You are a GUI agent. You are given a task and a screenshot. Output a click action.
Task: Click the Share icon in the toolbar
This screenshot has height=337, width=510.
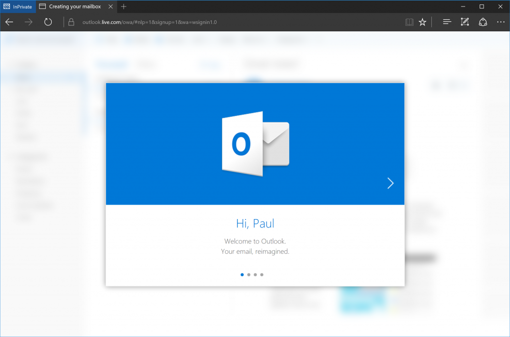tap(483, 22)
